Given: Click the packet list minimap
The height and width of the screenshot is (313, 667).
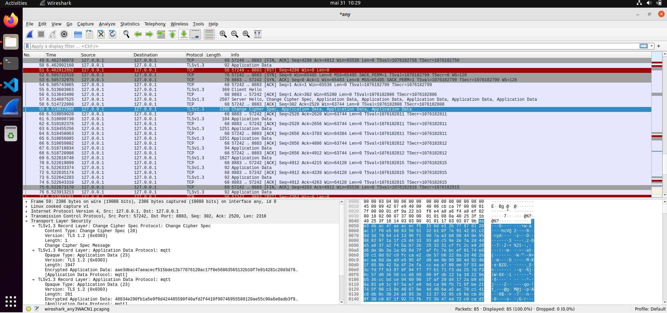Looking at the screenshot, I should (x=657, y=124).
